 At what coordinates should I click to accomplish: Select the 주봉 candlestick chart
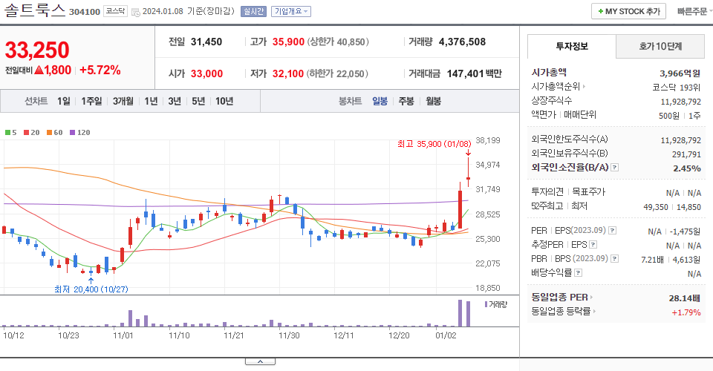pos(406,101)
